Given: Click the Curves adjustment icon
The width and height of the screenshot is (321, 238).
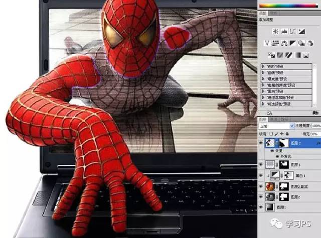Looking at the screenshot, I should [292, 32].
